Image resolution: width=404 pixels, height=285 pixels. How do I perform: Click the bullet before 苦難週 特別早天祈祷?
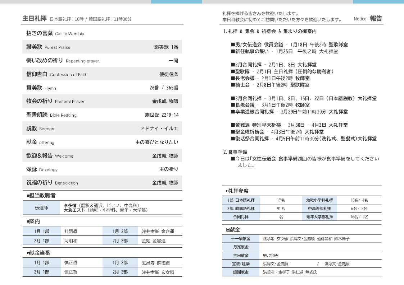coord(232,125)
